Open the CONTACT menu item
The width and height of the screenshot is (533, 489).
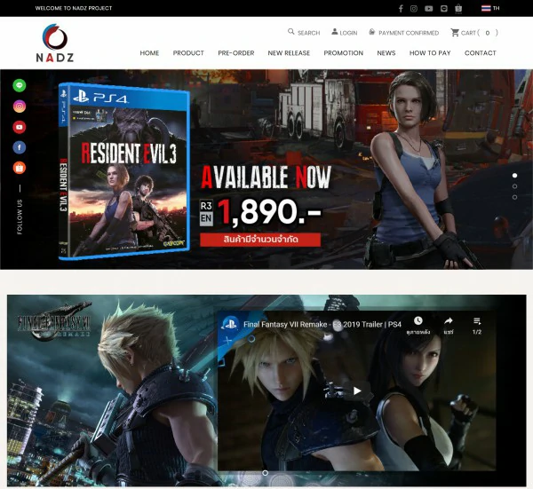coord(481,53)
